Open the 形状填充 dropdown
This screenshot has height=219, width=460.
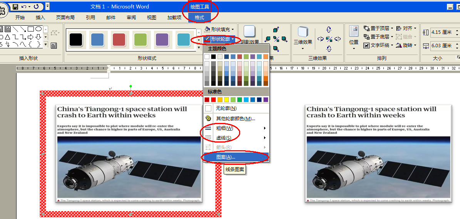pos(220,29)
